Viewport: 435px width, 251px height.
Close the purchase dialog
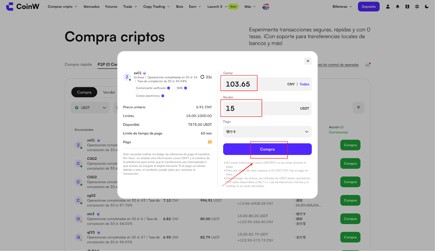click(x=308, y=61)
